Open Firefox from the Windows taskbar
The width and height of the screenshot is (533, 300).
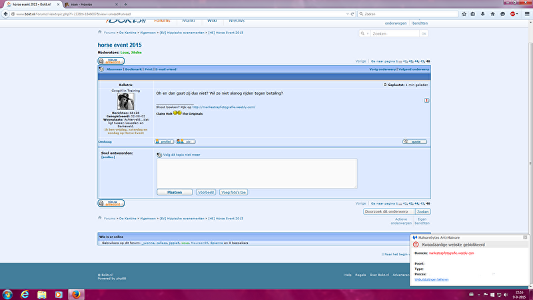[x=75, y=293]
